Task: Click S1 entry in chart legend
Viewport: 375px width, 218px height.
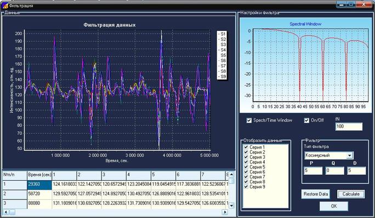Action: pyautogui.click(x=222, y=34)
